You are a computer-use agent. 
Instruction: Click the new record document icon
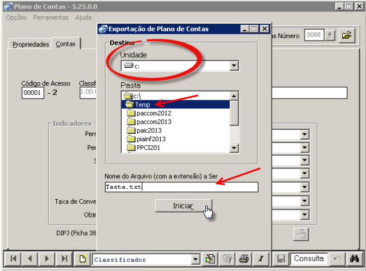click(x=82, y=259)
